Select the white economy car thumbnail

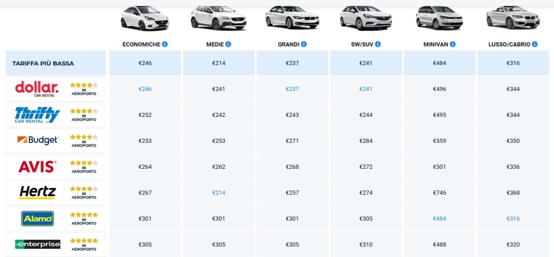pos(144,18)
